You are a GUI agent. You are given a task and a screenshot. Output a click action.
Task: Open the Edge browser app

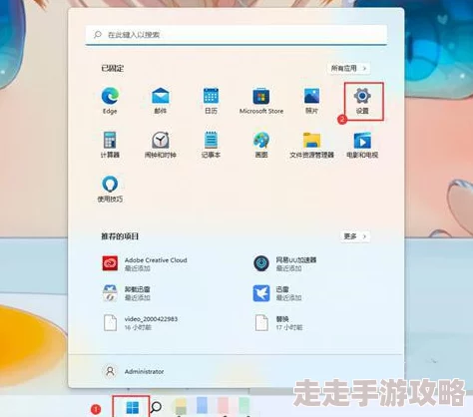110,101
